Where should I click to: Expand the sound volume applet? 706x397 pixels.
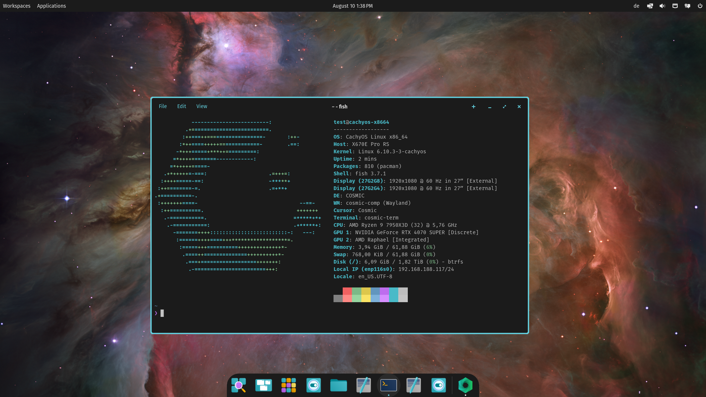tap(663, 6)
